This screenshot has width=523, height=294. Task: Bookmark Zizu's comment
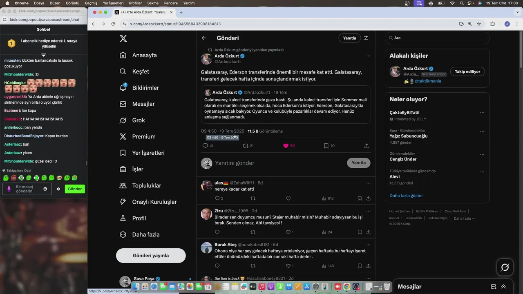(360, 232)
